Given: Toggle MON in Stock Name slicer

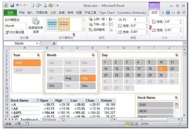Looking at the screenshot, I should pos(155,111).
